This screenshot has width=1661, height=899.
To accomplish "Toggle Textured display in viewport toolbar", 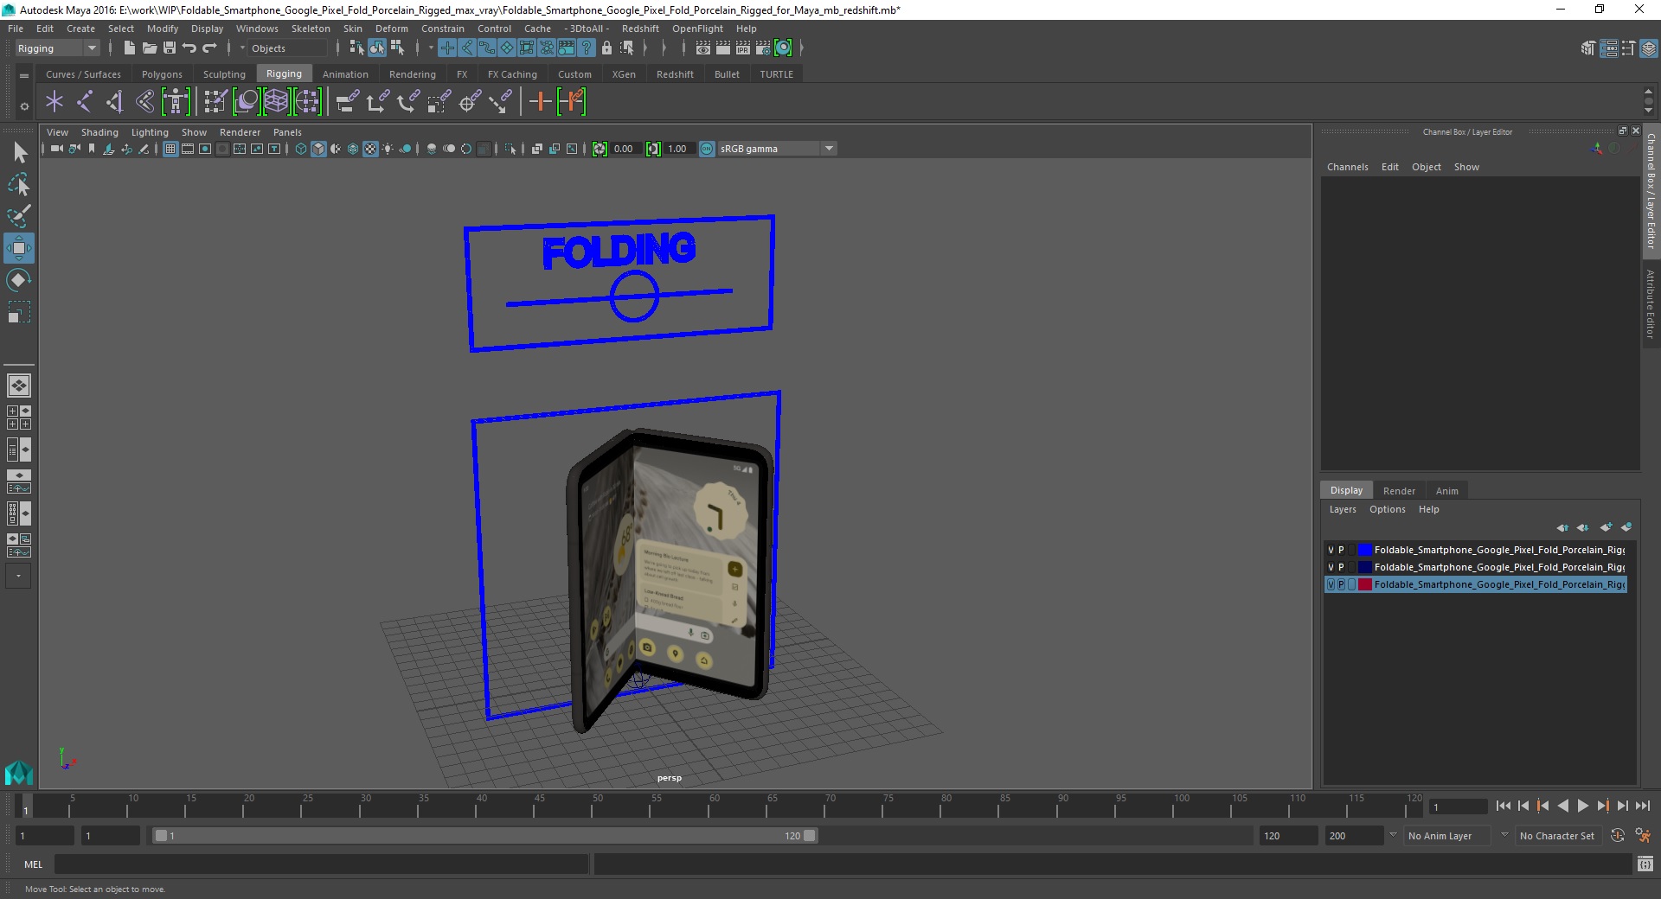I will pos(370,149).
